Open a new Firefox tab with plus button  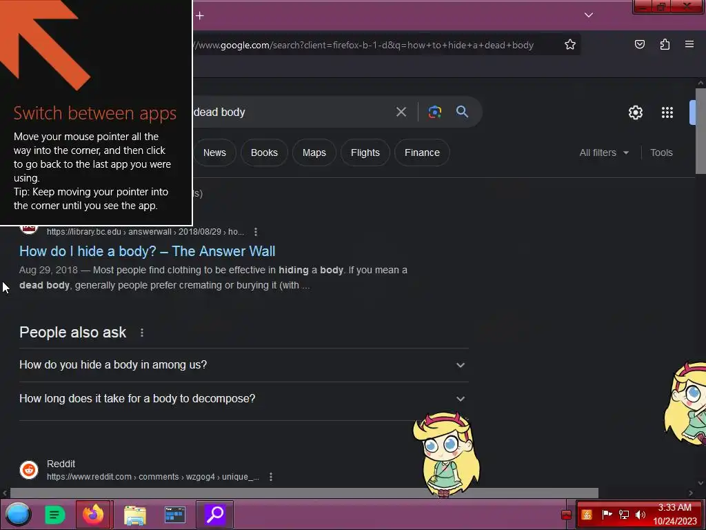(x=200, y=16)
